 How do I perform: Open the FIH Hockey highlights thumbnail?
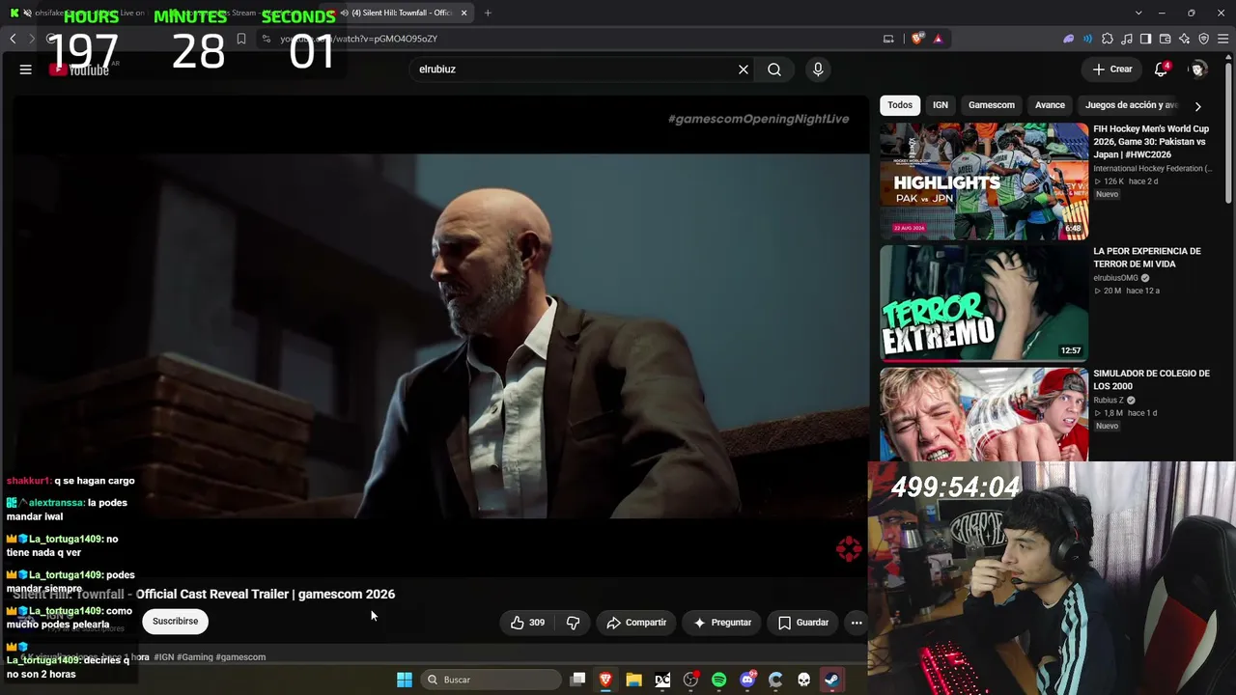(x=984, y=181)
